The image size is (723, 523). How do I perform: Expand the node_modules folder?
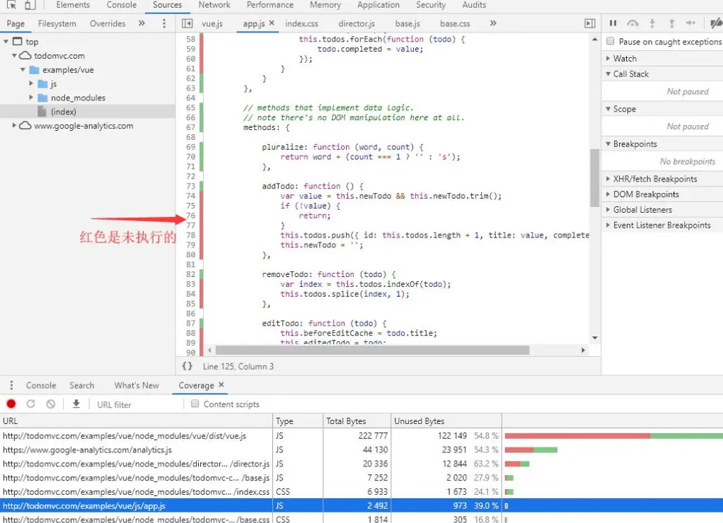[x=31, y=98]
